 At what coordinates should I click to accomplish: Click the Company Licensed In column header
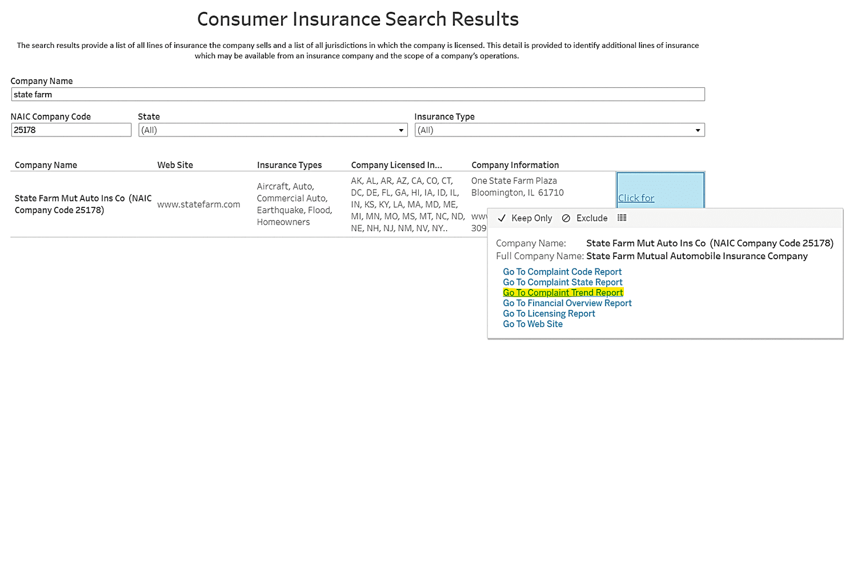[x=397, y=165]
